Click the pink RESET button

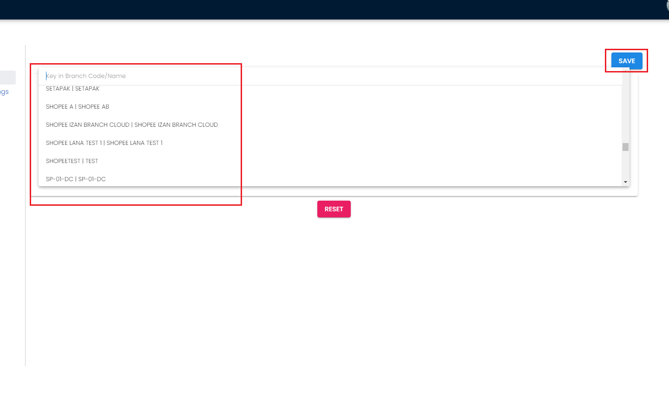tap(334, 209)
